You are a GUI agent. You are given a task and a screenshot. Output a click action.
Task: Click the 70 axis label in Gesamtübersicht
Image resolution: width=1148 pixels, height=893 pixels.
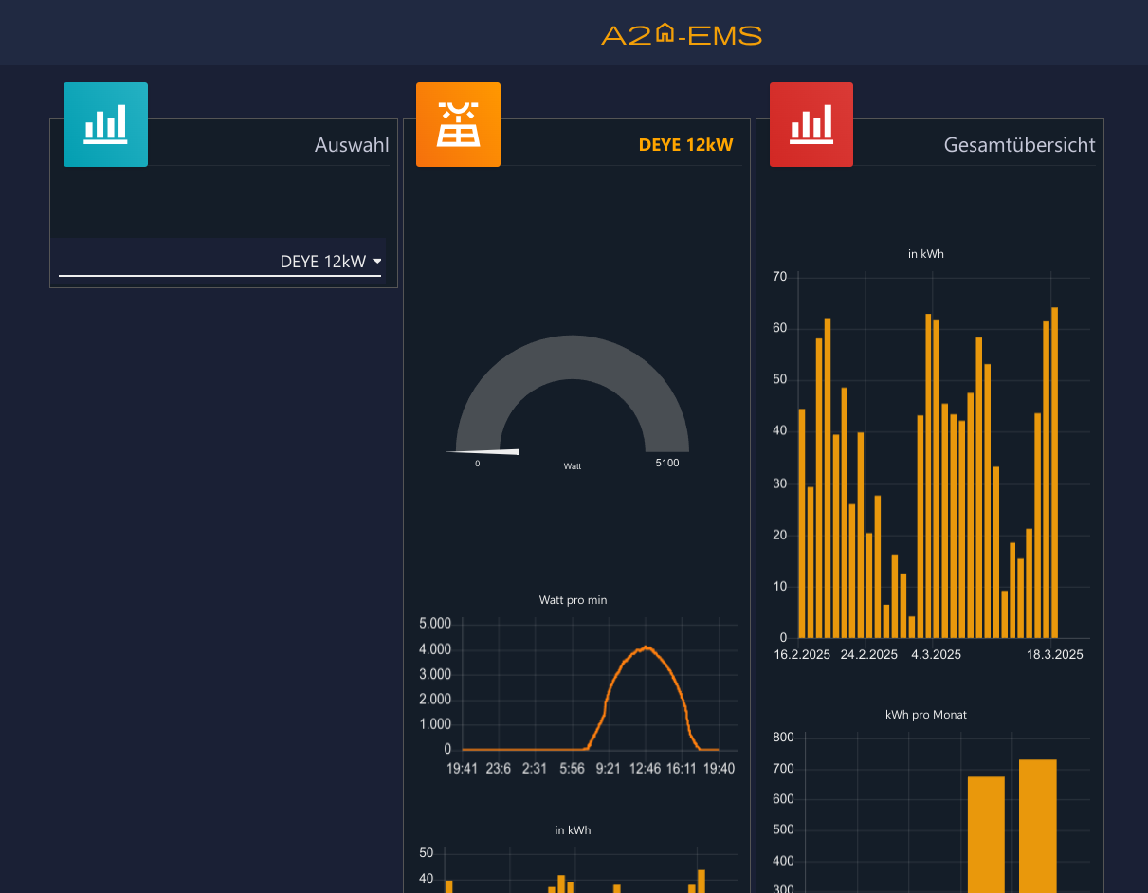(x=780, y=278)
